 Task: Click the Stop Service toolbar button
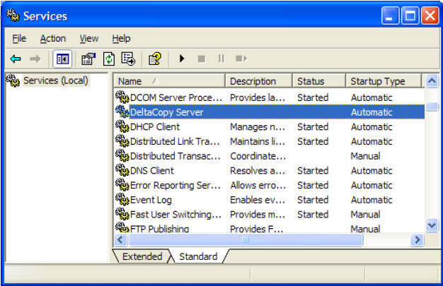point(202,59)
